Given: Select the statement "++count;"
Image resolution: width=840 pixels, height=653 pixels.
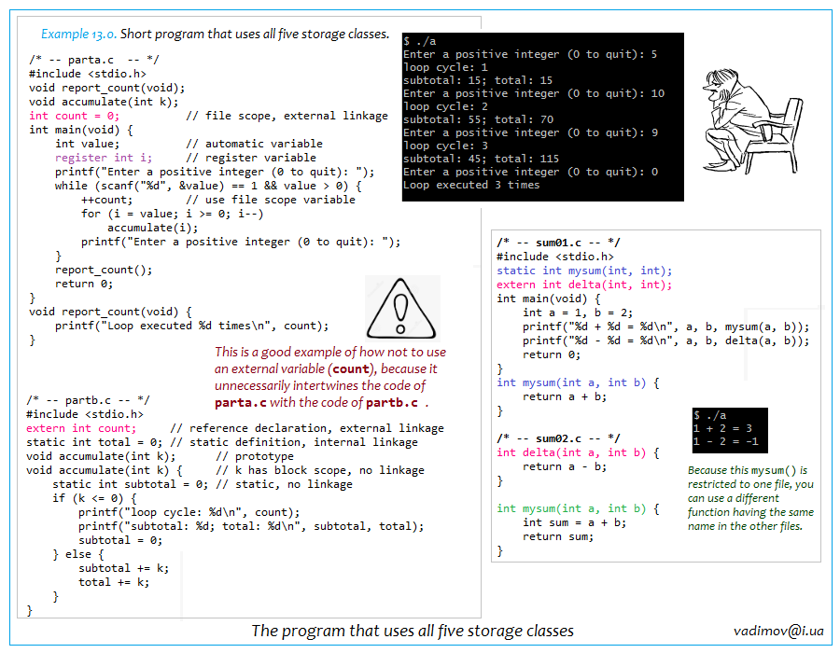Looking at the screenshot, I should coord(106,200).
